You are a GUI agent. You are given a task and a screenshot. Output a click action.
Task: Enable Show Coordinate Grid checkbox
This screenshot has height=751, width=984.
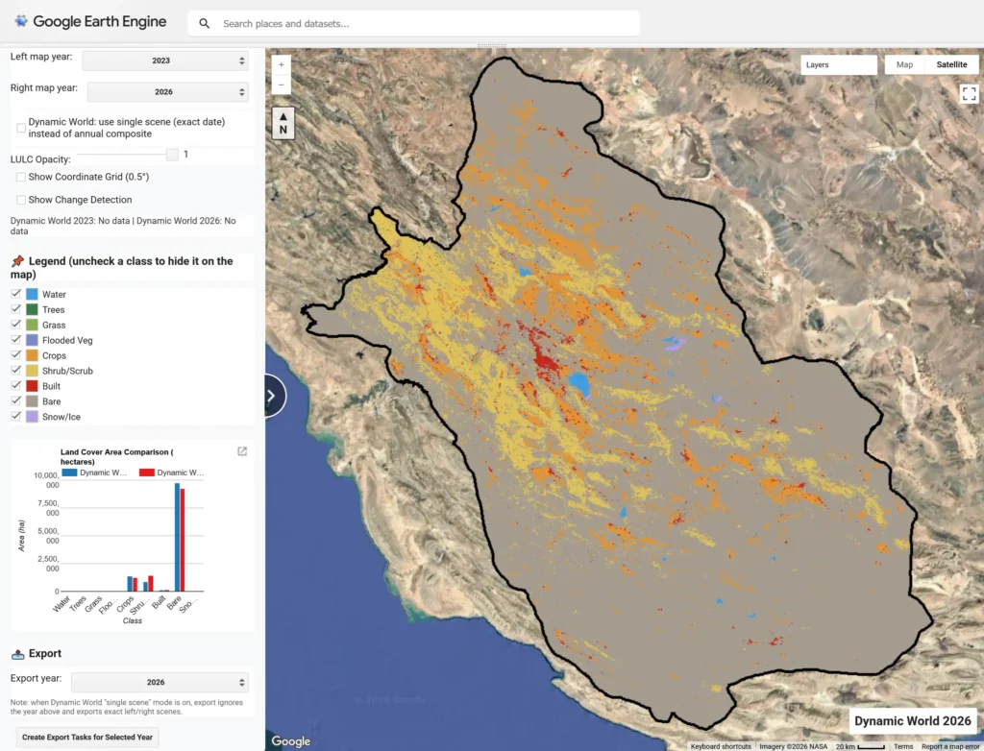(21, 177)
